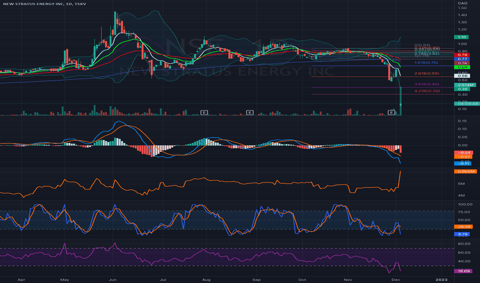This screenshot has height=283, width=480.
Task: Click the Nov label on the time axis
Action: pyautogui.click(x=348, y=279)
